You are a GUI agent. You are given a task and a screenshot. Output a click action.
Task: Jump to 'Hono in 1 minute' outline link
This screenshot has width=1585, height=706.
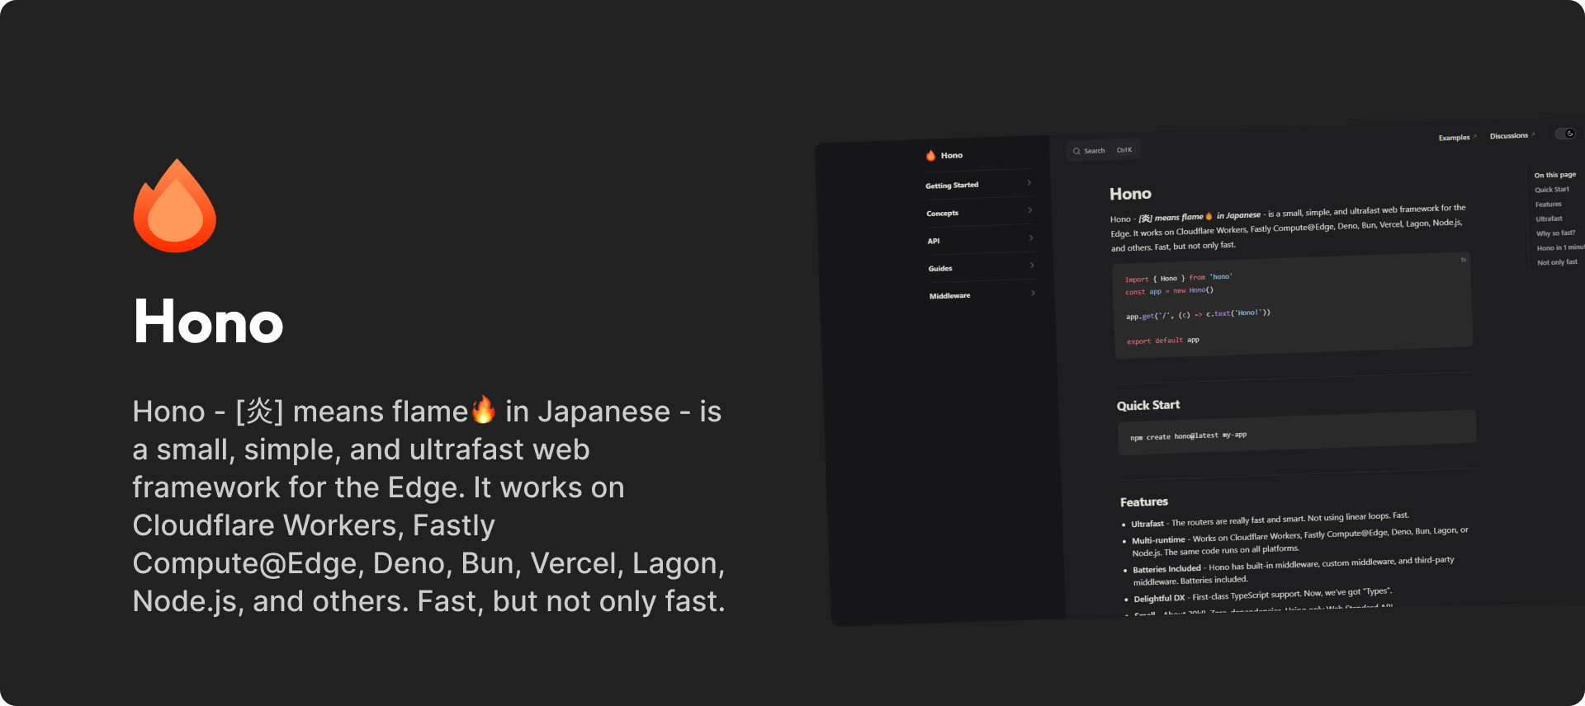click(x=1560, y=247)
